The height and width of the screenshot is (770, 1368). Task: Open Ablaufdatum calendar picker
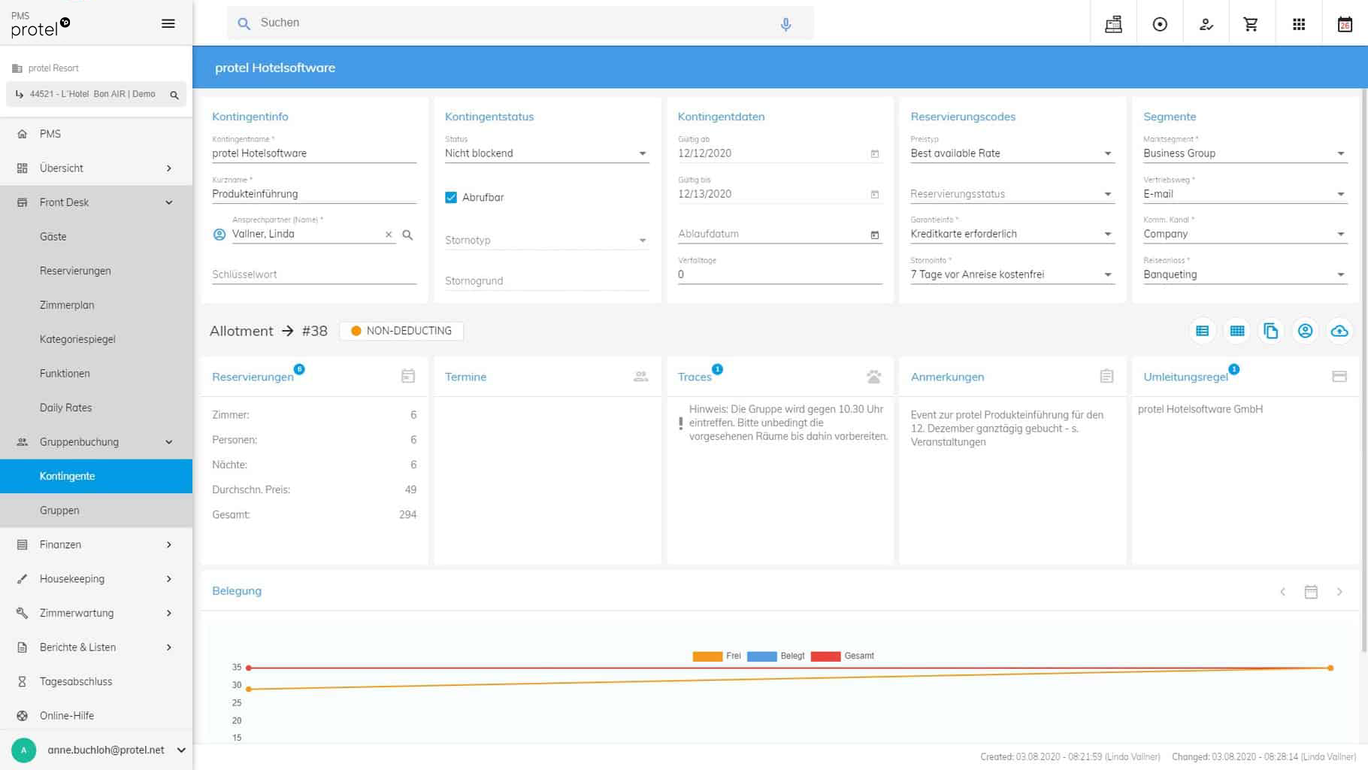pyautogui.click(x=875, y=235)
